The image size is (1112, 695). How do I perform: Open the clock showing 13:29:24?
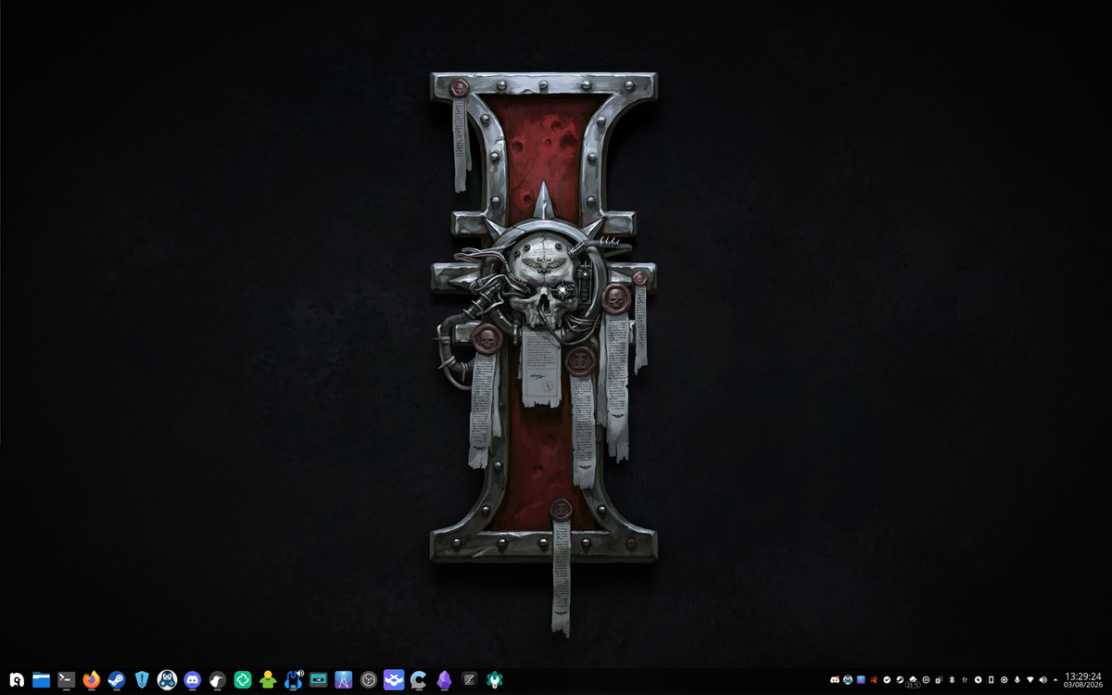pos(1082,680)
